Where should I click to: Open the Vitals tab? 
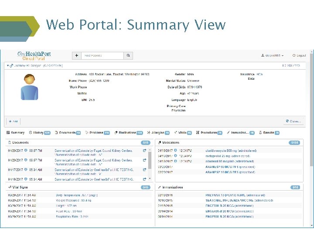(183, 132)
